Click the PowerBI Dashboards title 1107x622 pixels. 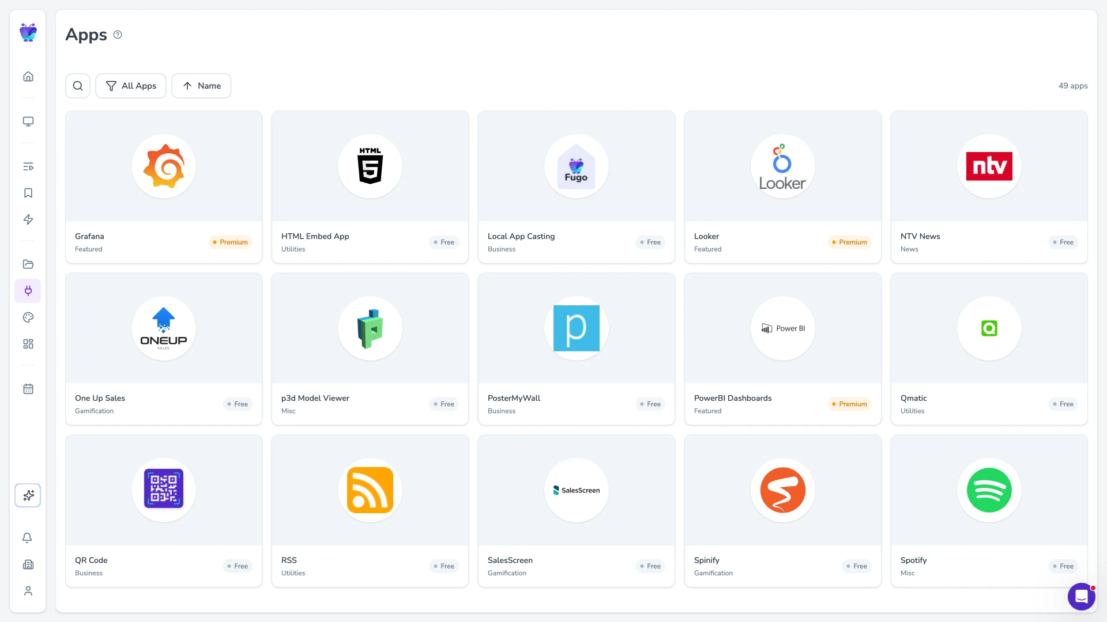(x=733, y=398)
